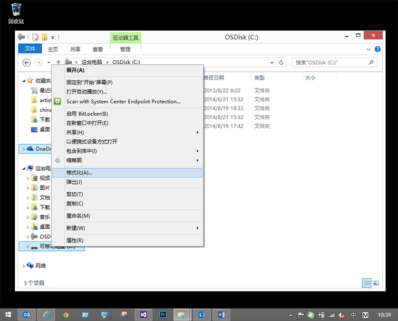Select 文档 in the navigation tree
This screenshot has height=321, width=398.
45,198
